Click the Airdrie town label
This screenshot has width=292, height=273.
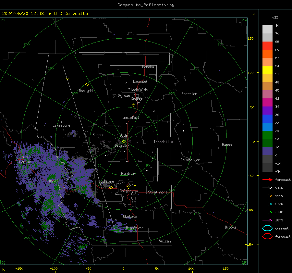128,173
